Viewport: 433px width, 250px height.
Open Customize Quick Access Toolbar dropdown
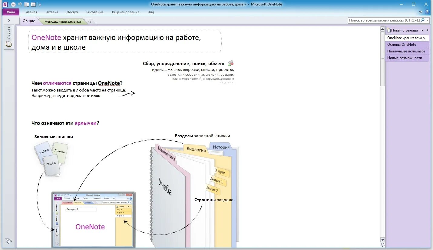tap(40, 5)
